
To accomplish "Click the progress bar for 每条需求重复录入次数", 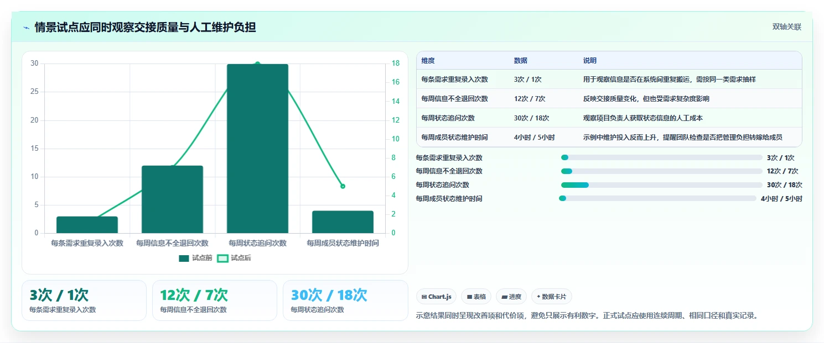I will click(x=661, y=157).
